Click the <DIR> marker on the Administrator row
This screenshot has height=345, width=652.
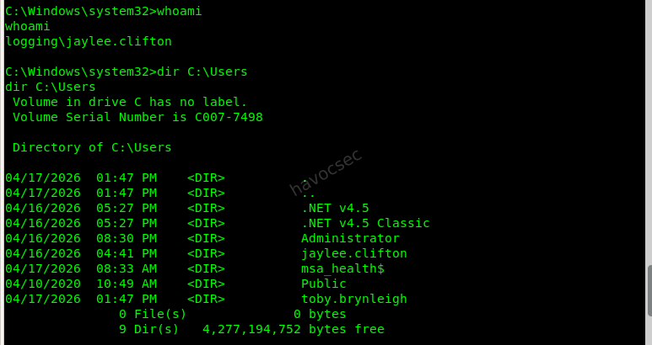(206, 238)
